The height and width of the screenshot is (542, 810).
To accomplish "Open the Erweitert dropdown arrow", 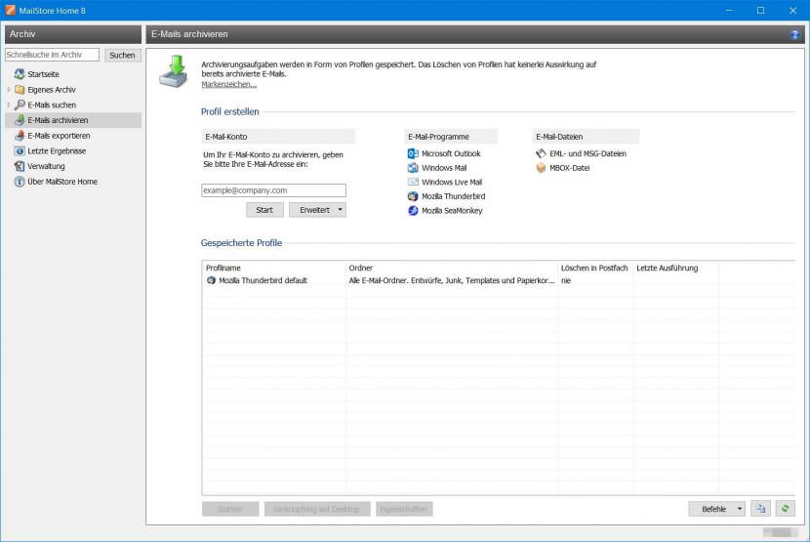I will [340, 209].
